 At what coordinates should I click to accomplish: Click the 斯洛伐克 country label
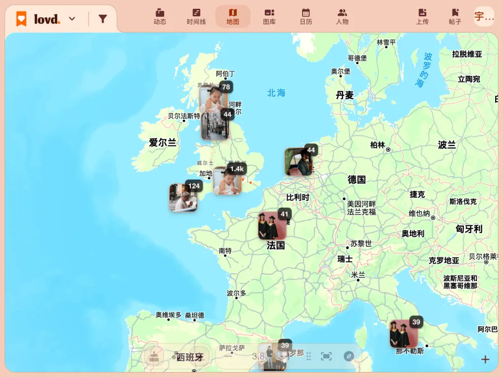click(463, 201)
